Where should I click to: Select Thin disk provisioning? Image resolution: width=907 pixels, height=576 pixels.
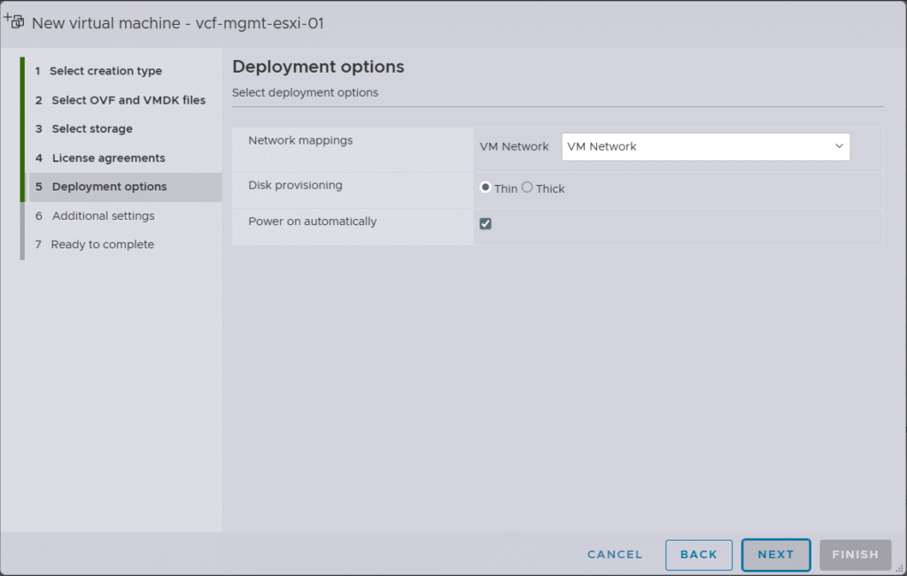[x=485, y=188]
